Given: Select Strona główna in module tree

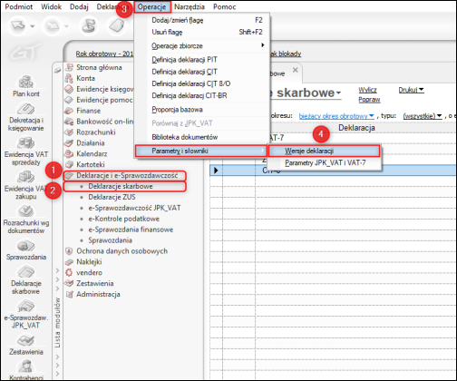Looking at the screenshot, I should pos(99,67).
